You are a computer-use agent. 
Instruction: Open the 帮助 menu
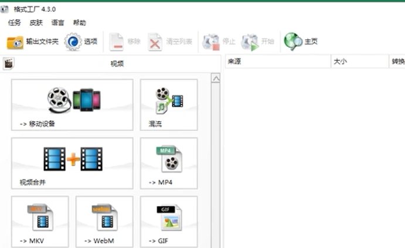pyautogui.click(x=79, y=23)
